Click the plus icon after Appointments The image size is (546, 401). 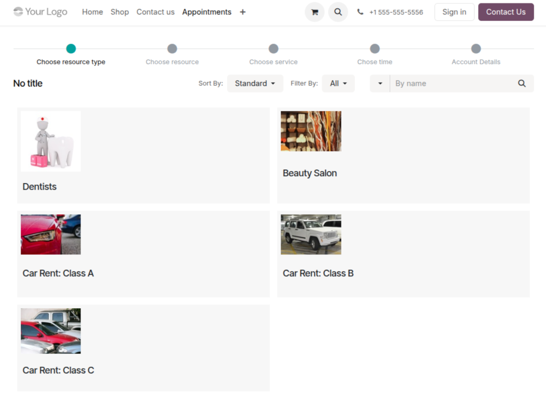pyautogui.click(x=243, y=12)
